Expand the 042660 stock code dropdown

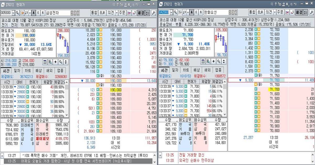[171, 13]
